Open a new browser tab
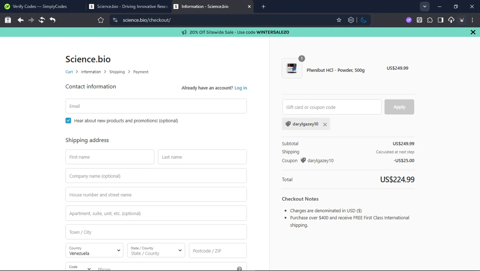 263,6
